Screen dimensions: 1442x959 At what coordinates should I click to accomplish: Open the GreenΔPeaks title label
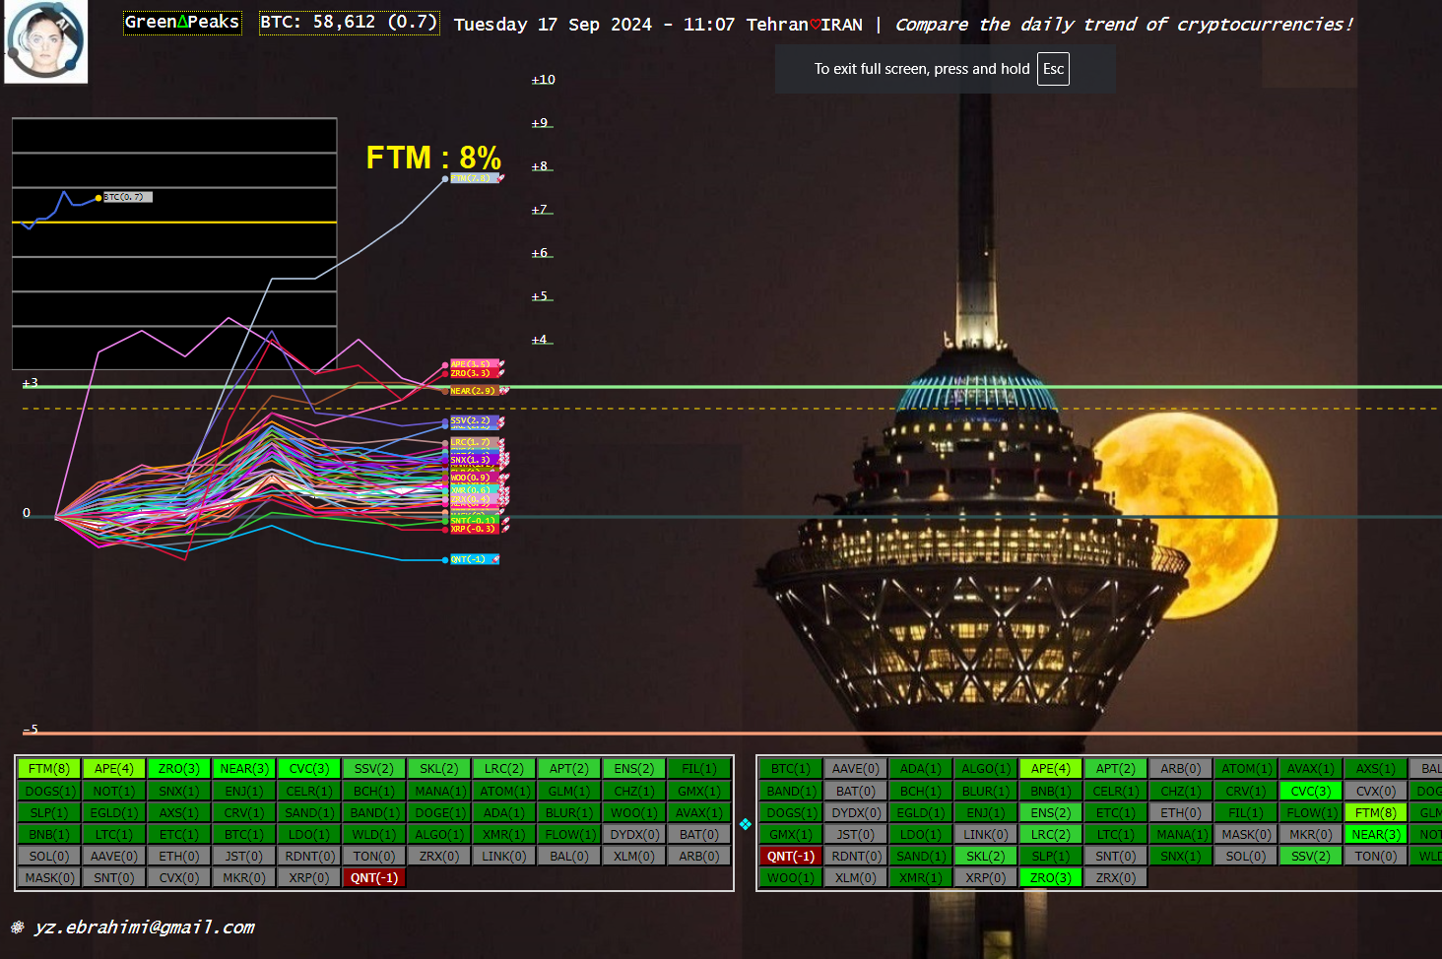[182, 22]
